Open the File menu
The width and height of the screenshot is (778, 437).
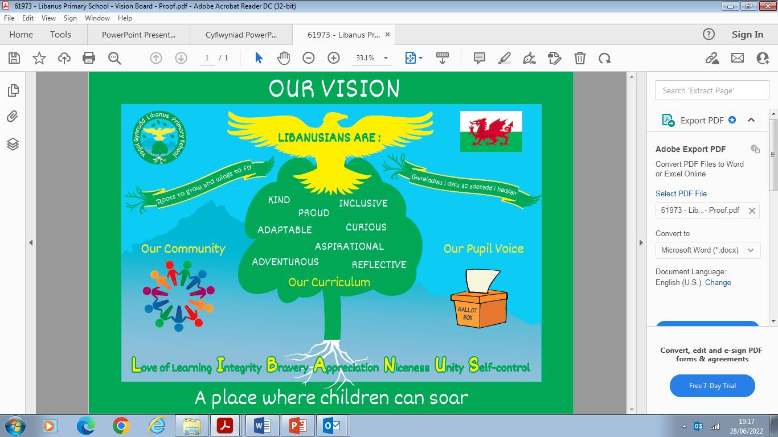coord(9,18)
